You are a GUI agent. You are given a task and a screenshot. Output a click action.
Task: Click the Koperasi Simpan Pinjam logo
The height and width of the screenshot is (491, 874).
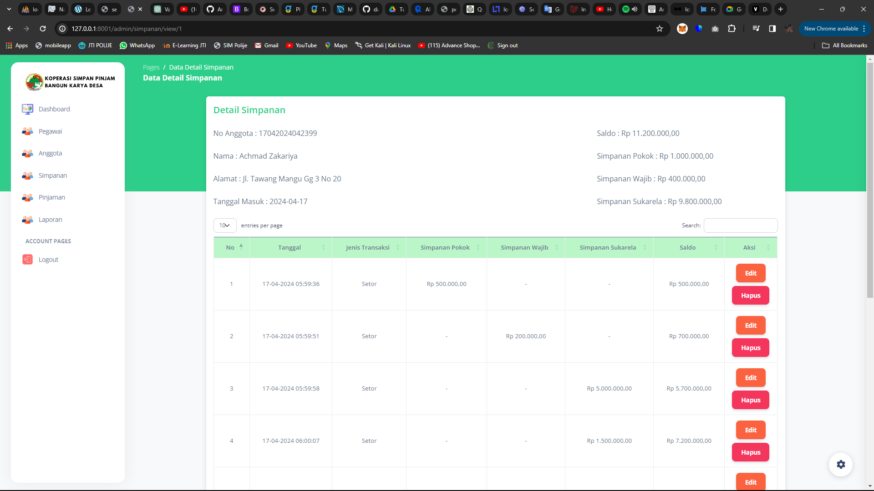[x=70, y=82]
